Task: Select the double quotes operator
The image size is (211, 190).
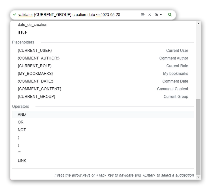Action: pyautogui.click(x=103, y=153)
